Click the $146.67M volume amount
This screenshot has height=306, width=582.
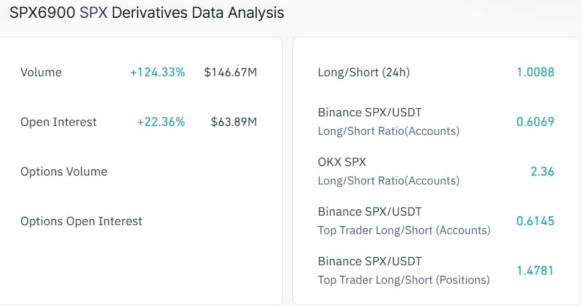click(231, 73)
